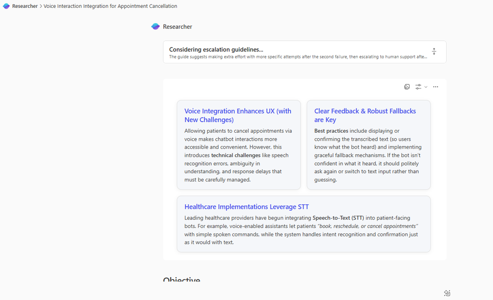Open the three-dots more options menu
Screen dimensions: 493x300
(436, 87)
